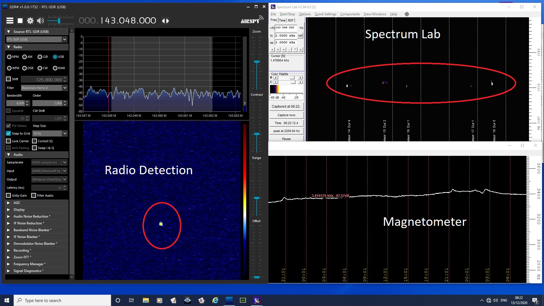This screenshot has height=306, width=544.
Task: Switch to the RDF tab in Spectrum Lab
Action: tap(291, 20)
